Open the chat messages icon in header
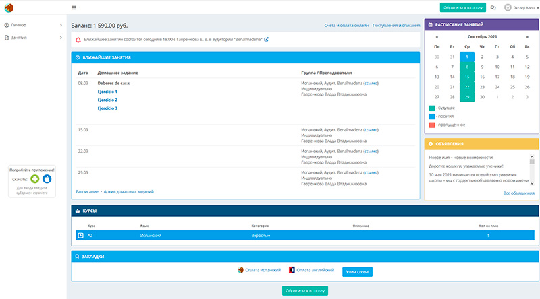Screen dimensions: 540x299 493,7
